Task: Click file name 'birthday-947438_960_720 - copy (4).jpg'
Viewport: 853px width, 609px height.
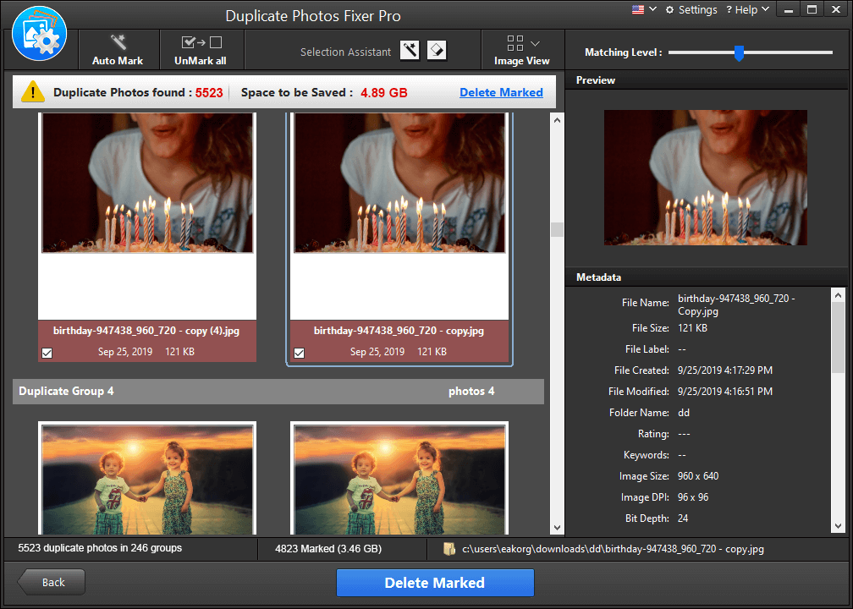Action: 146,331
